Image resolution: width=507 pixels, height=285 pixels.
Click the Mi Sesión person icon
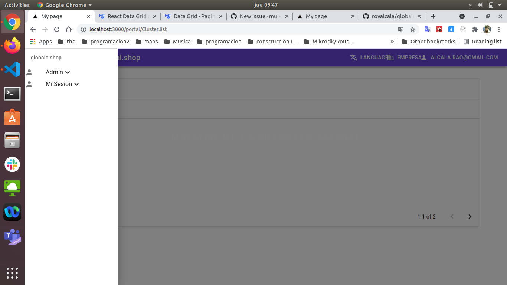pyautogui.click(x=30, y=84)
